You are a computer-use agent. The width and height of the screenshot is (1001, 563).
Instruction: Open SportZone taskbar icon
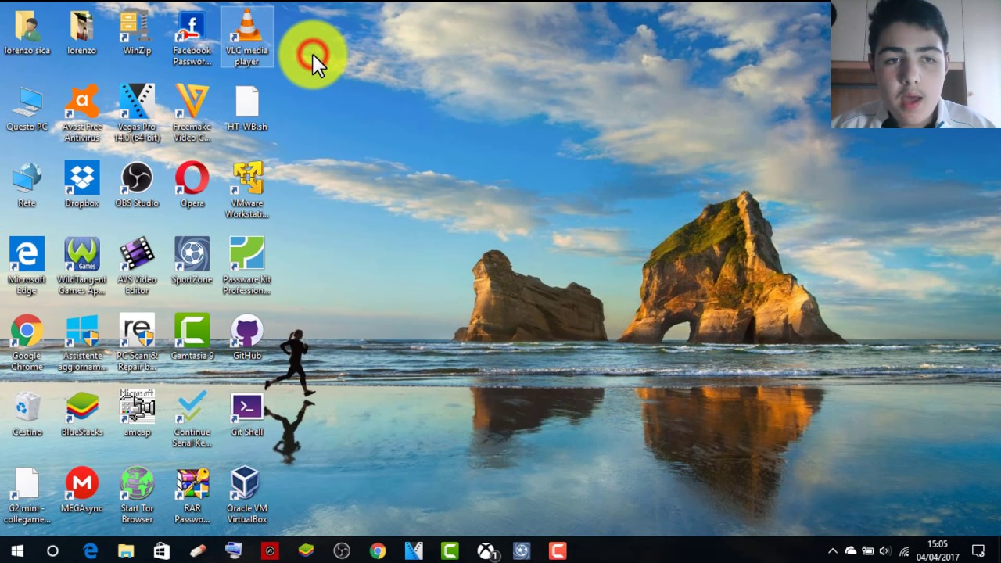[522, 551]
